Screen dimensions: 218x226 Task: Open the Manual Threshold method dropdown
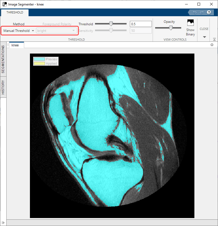click(x=18, y=31)
